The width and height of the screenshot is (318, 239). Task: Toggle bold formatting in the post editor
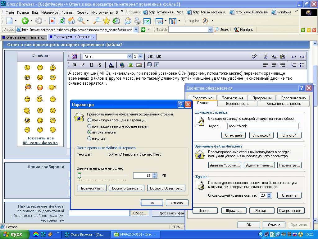(x=75, y=65)
